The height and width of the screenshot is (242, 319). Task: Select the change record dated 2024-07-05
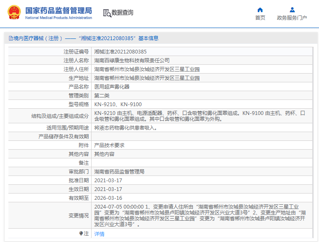pos(200,215)
